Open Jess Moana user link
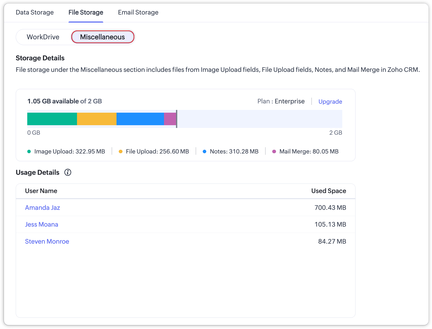432x329 pixels. [x=41, y=224]
